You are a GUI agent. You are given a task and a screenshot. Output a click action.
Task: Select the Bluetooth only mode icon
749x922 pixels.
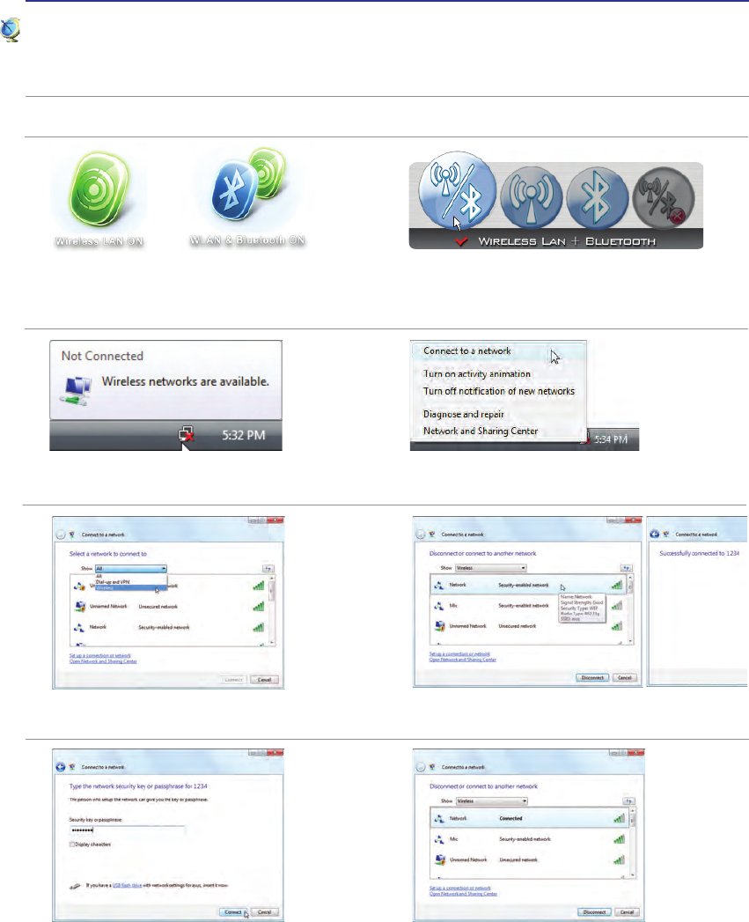pos(597,197)
